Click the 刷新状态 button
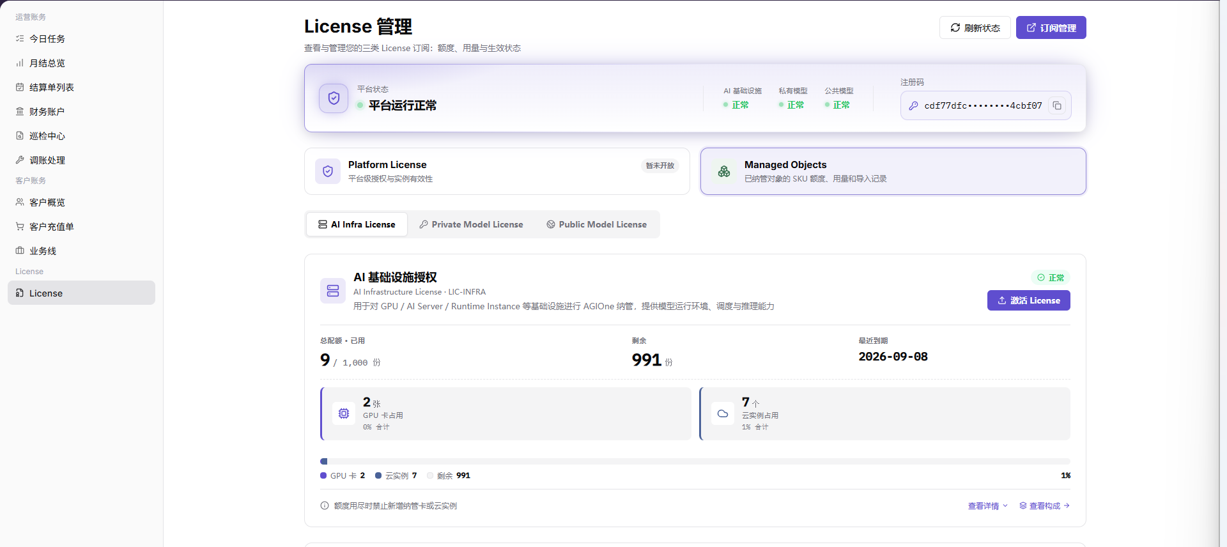The width and height of the screenshot is (1227, 547). [975, 27]
